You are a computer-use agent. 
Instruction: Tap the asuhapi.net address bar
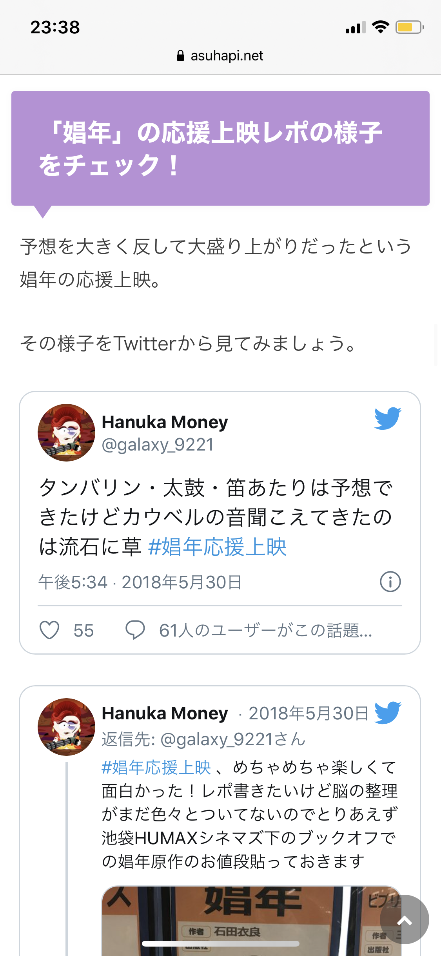click(x=220, y=56)
